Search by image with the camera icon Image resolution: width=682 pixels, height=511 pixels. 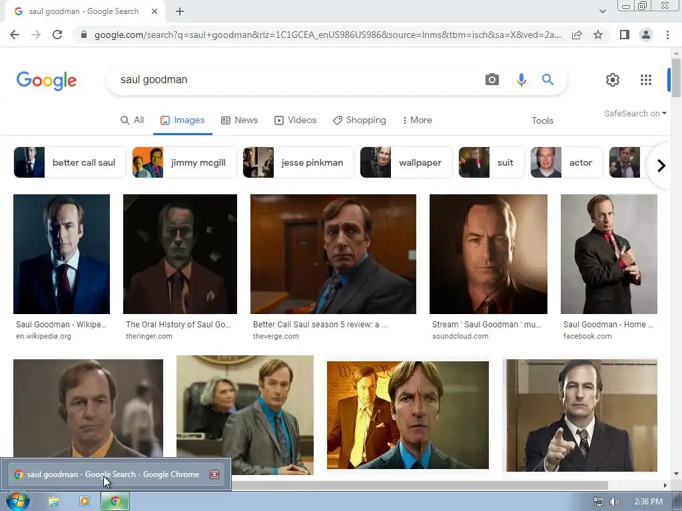tap(492, 80)
